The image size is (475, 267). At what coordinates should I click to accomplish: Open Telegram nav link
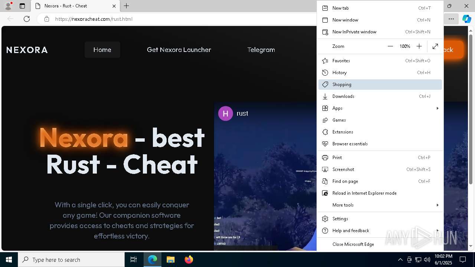tap(261, 50)
